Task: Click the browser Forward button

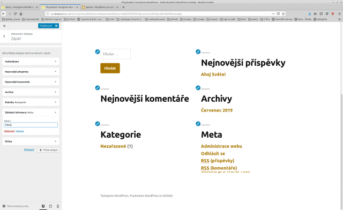Action: pyautogui.click(x=10, y=13)
